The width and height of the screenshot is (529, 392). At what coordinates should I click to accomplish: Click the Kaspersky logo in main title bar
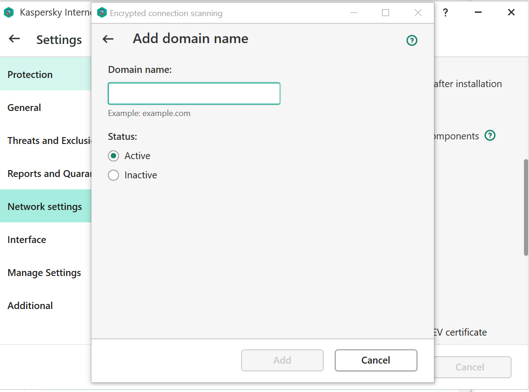(9, 13)
